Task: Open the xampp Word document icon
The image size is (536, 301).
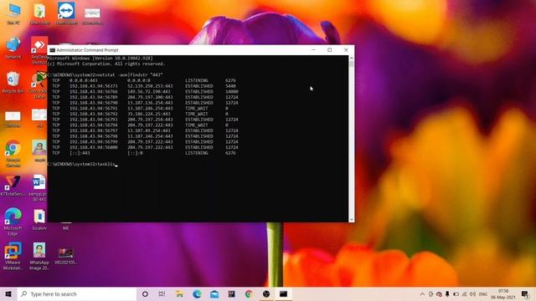Action: click(x=39, y=187)
